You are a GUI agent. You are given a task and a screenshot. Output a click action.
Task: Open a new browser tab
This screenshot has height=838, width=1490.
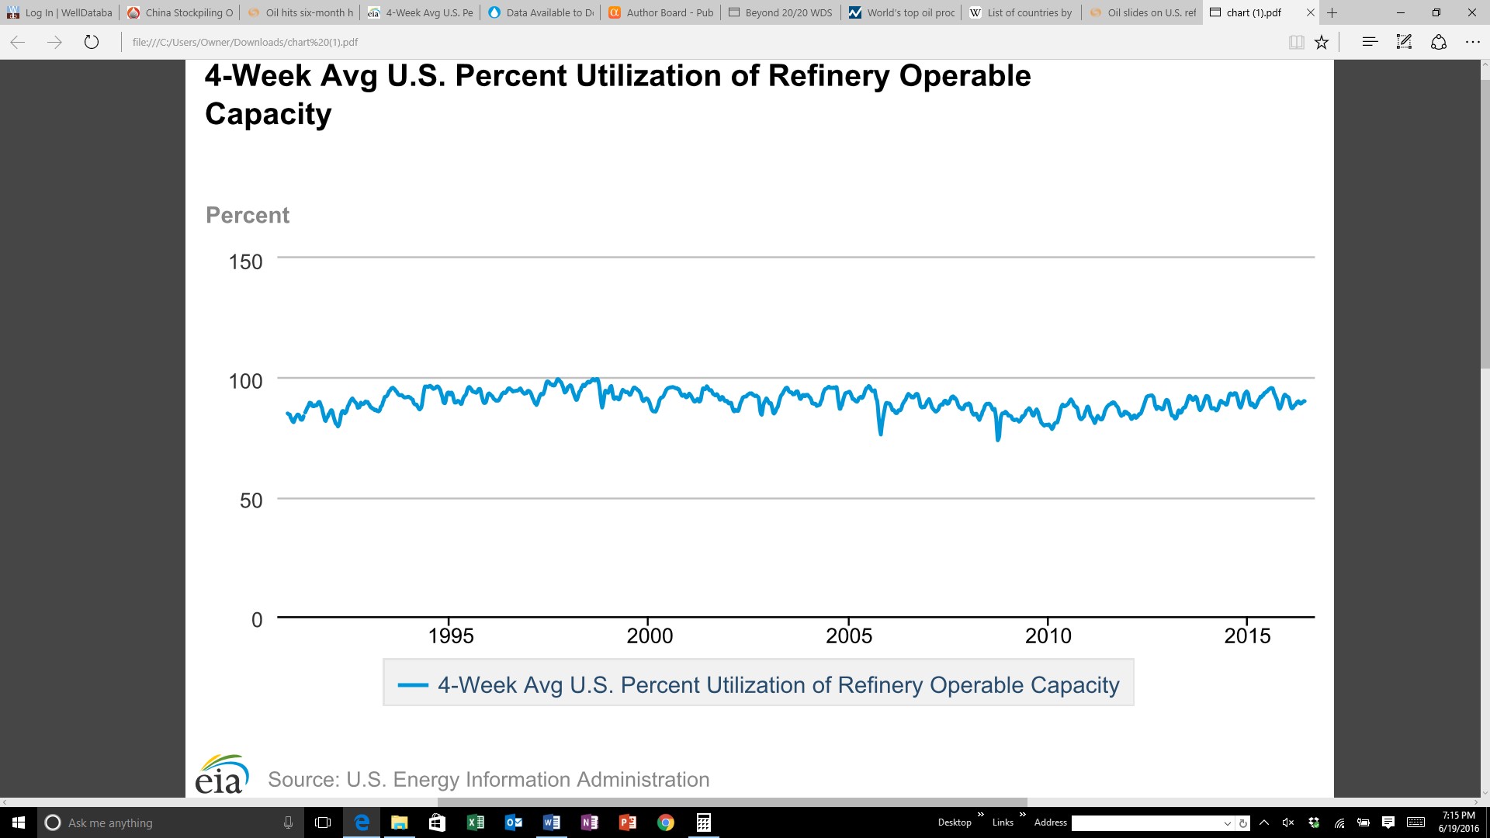(1332, 12)
